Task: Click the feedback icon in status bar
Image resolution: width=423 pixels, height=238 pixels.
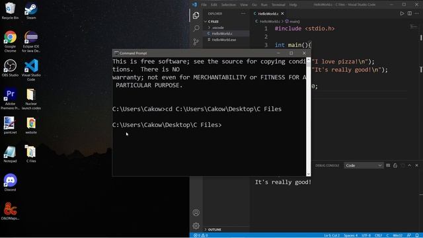Action: (x=409, y=235)
